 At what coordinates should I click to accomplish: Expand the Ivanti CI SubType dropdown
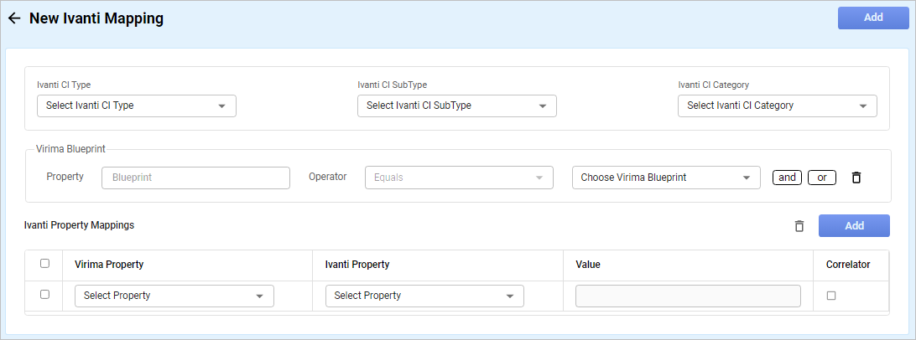457,106
